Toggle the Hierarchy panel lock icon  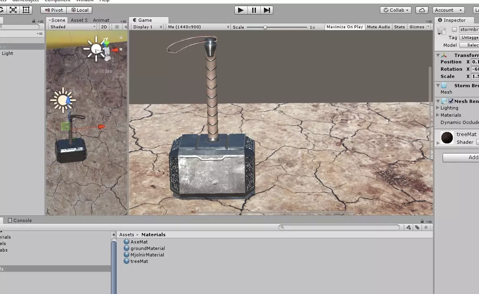(34, 21)
